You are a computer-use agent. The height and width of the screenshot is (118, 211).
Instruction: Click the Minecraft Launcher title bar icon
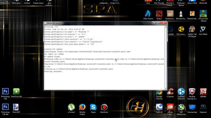(x=45, y=23)
